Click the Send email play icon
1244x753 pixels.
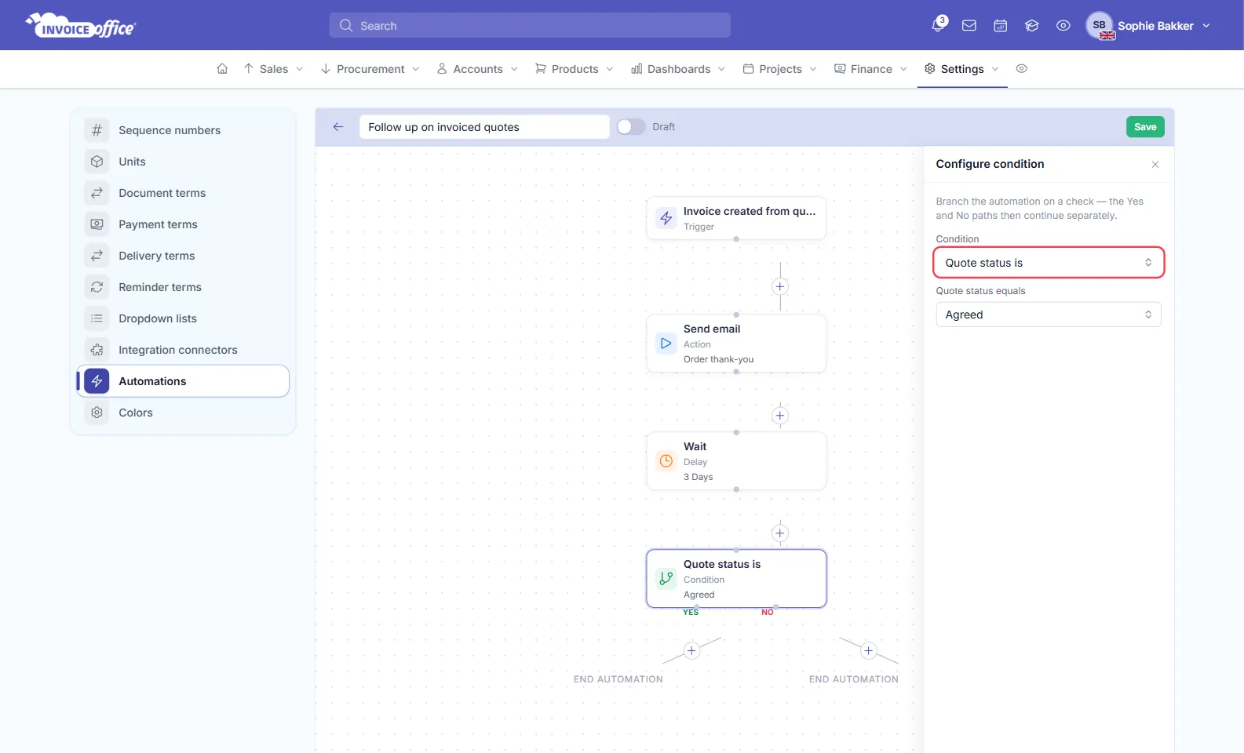tap(666, 344)
